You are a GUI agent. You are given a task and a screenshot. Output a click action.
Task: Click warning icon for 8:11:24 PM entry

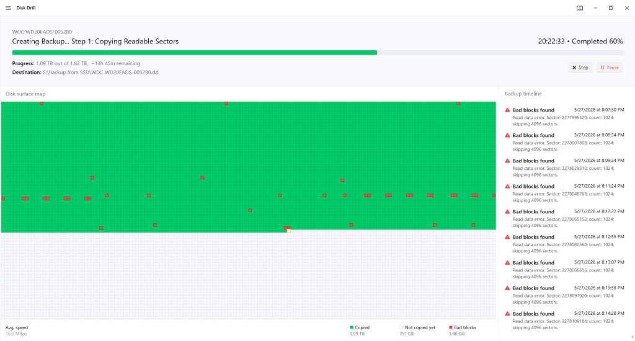[x=507, y=186]
